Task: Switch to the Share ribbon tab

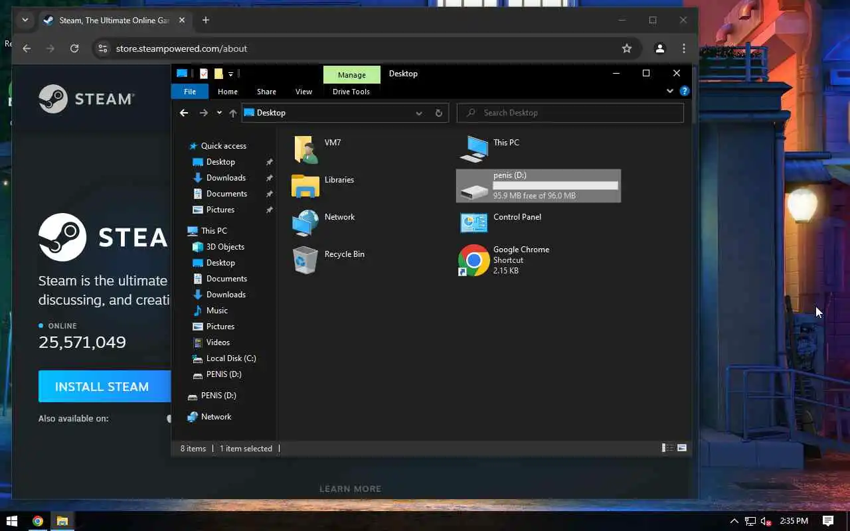Action: click(266, 92)
